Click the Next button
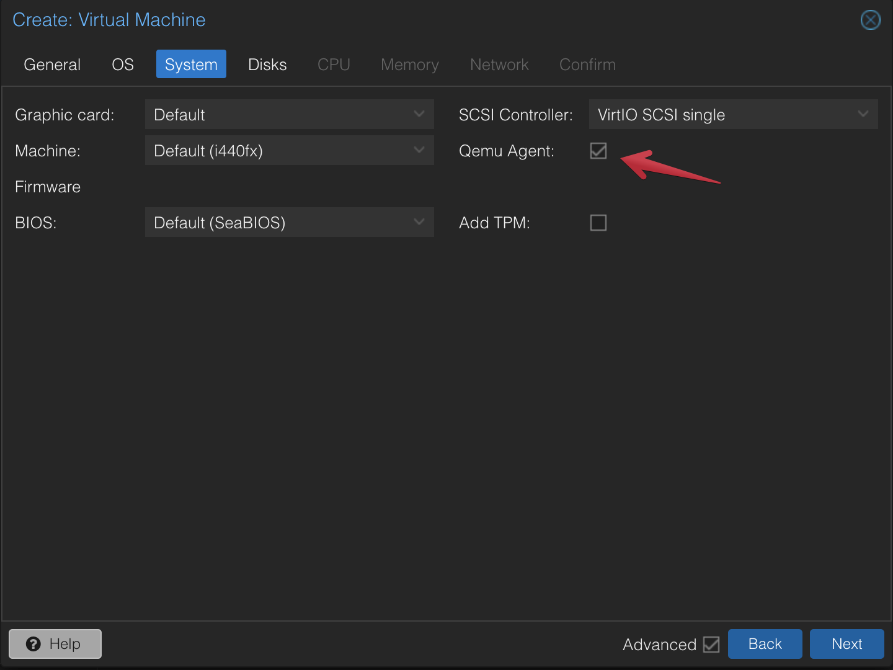This screenshot has height=670, width=893. coord(846,644)
